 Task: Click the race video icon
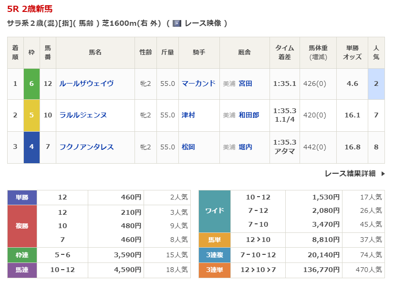tap(177, 23)
